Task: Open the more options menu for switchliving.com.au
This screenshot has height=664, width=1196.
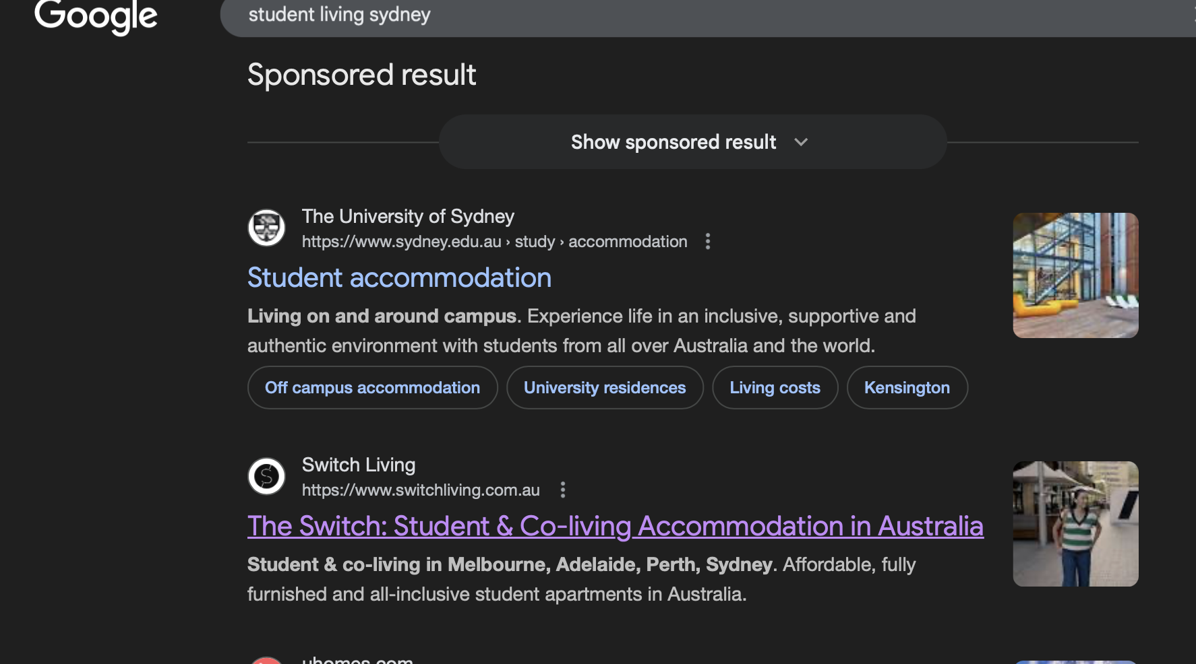Action: [563, 490]
